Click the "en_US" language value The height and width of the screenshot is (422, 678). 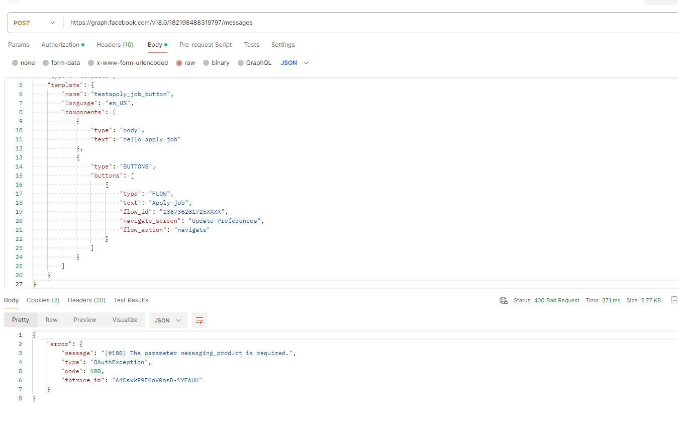click(119, 103)
